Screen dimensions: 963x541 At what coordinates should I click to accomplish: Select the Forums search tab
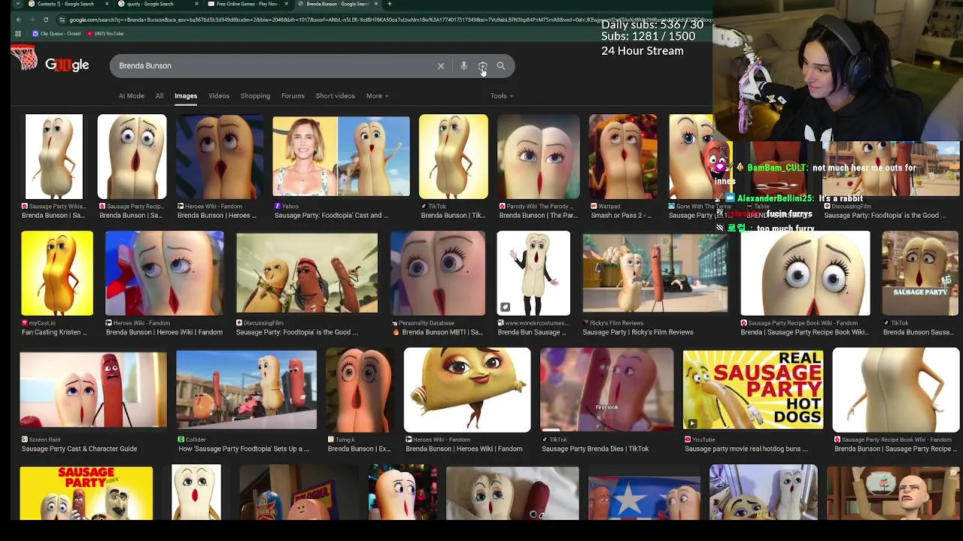[293, 96]
